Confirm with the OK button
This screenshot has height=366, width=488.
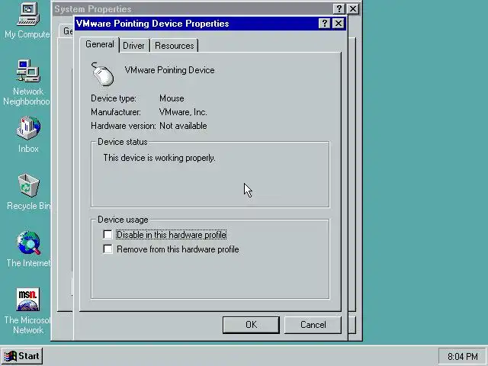click(251, 325)
